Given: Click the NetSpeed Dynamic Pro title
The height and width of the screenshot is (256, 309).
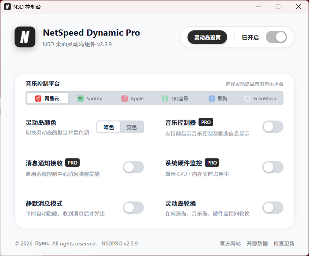Looking at the screenshot, I should (92, 33).
